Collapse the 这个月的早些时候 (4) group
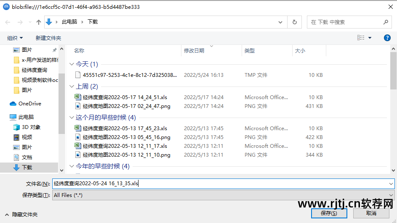Screen dimensions: 397x223 [x=72, y=118]
